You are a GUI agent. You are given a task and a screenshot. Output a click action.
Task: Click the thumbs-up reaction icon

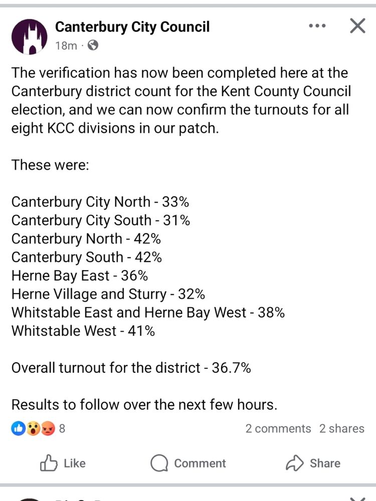[18, 428]
